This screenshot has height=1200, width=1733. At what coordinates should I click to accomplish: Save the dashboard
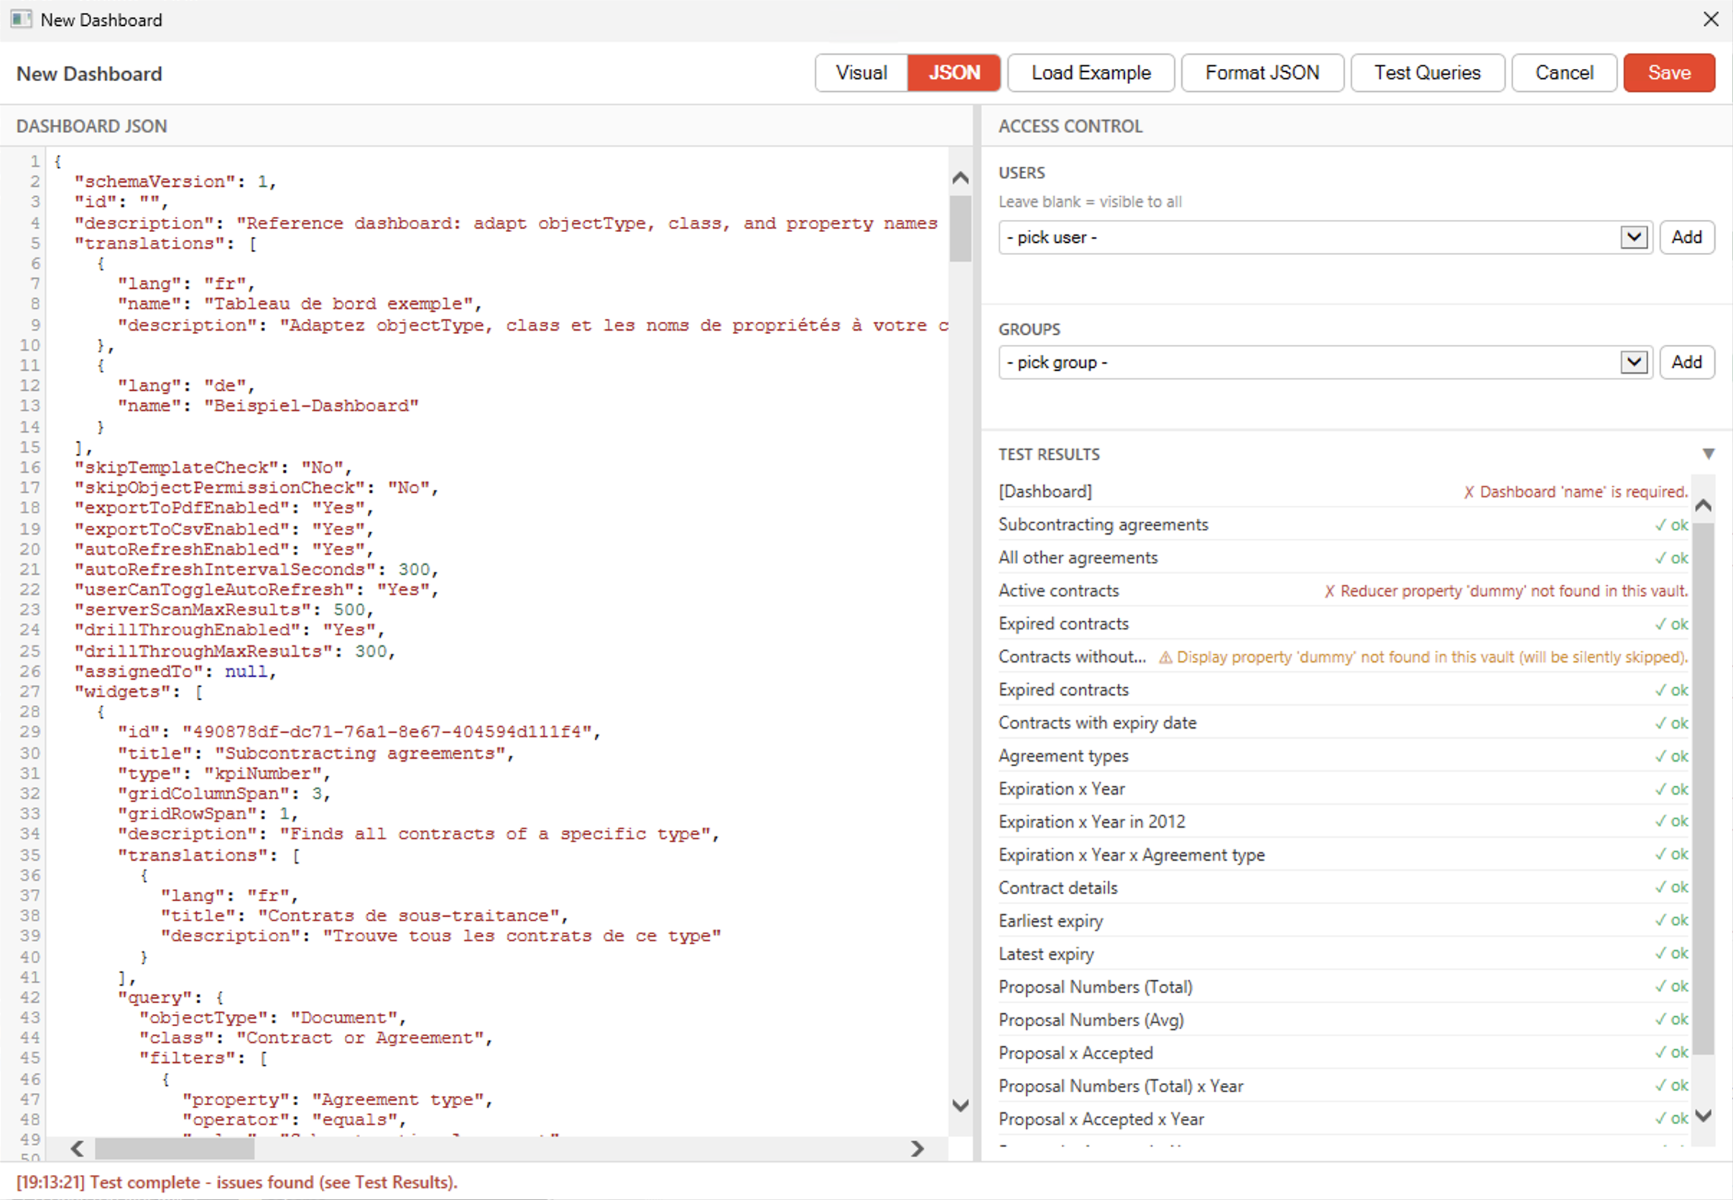point(1669,73)
